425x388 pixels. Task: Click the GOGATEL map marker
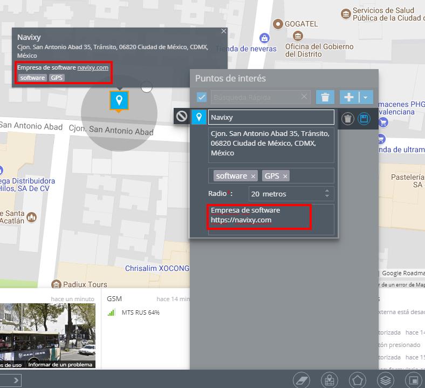coord(278,24)
